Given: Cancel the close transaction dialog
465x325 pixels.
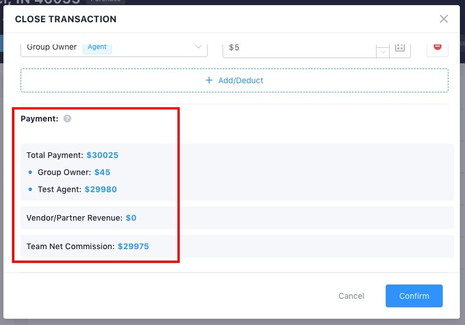Looking at the screenshot, I should point(351,296).
